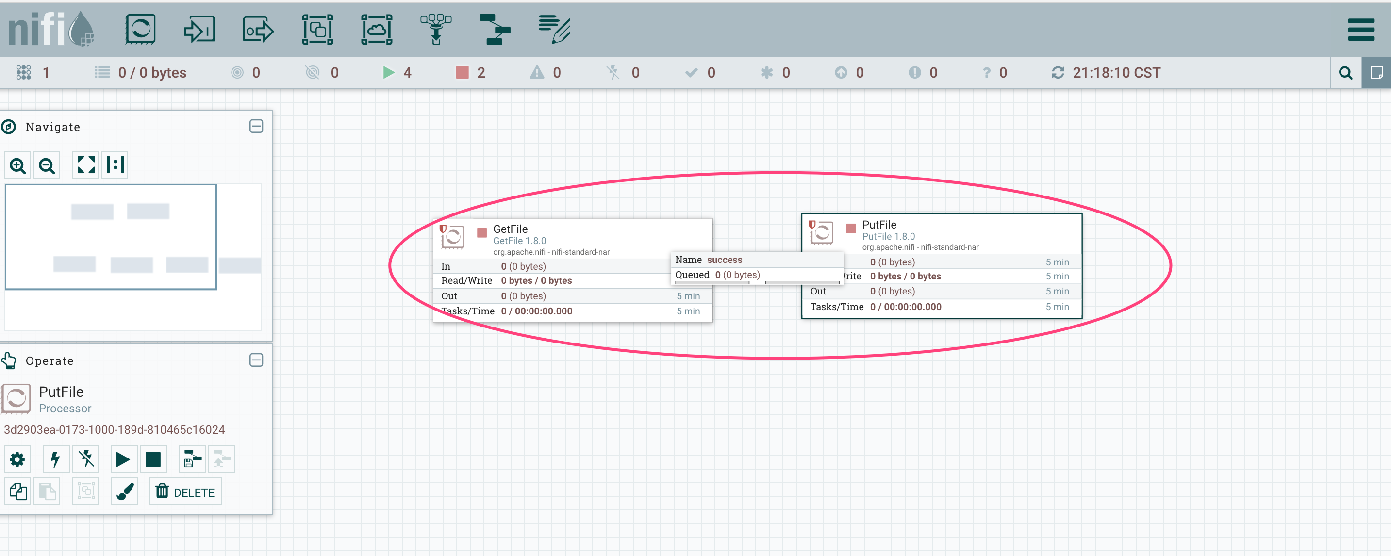Click the processor ID 3d2903ea text
The width and height of the screenshot is (1391, 556).
pyautogui.click(x=115, y=430)
